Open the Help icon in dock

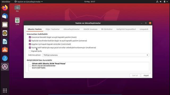(x=5, y=58)
